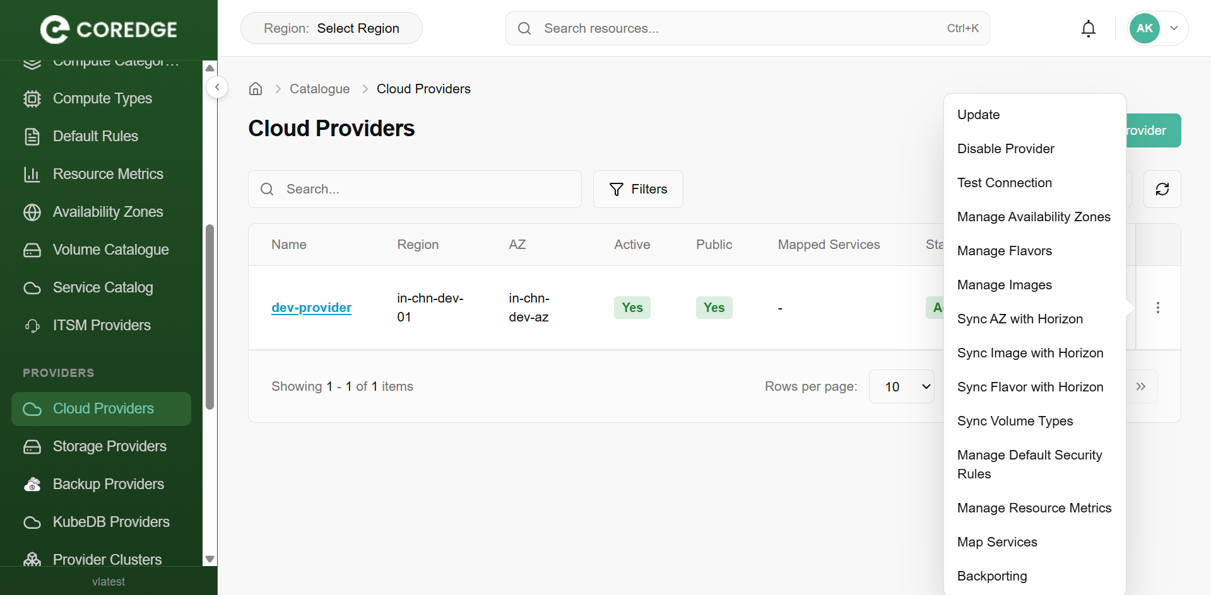
Task: Click the Catalogue breadcrumb link
Action: click(319, 89)
